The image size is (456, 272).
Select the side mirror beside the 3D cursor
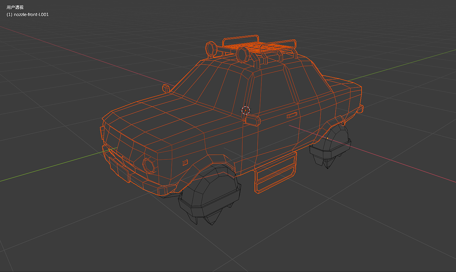(253, 120)
